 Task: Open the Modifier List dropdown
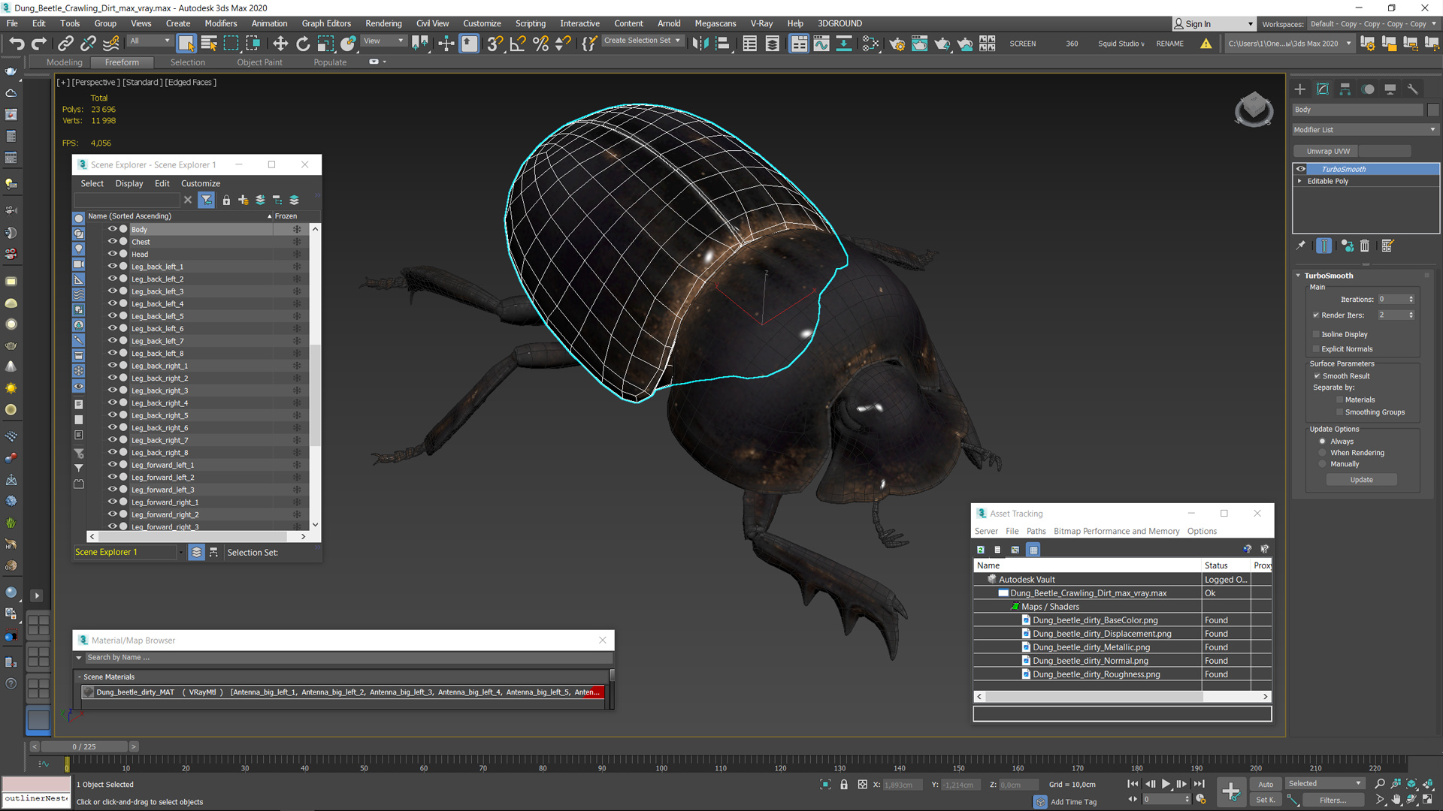(1364, 130)
